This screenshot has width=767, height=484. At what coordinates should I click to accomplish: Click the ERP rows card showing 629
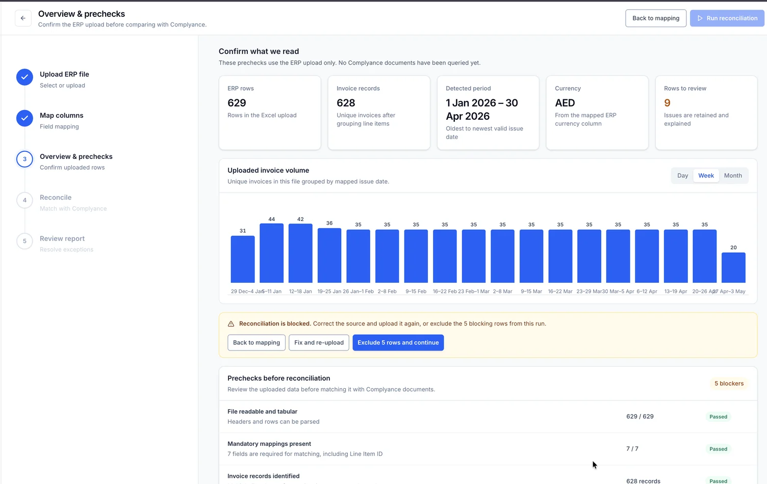pyautogui.click(x=270, y=113)
